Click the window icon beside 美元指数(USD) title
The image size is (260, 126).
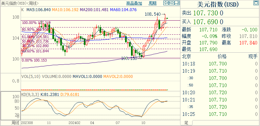[256, 3]
